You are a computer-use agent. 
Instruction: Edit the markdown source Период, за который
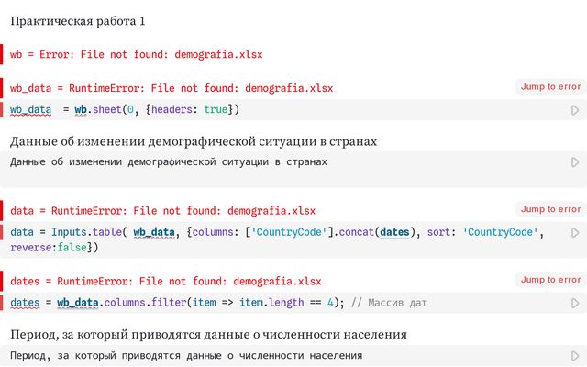click(186, 356)
